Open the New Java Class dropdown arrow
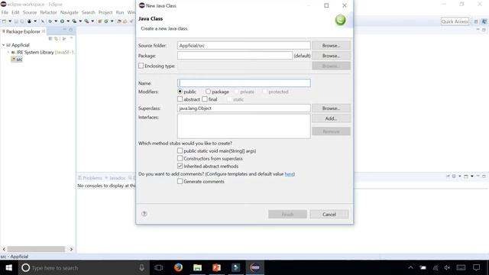The width and height of the screenshot is (489, 275). [x=112, y=21]
